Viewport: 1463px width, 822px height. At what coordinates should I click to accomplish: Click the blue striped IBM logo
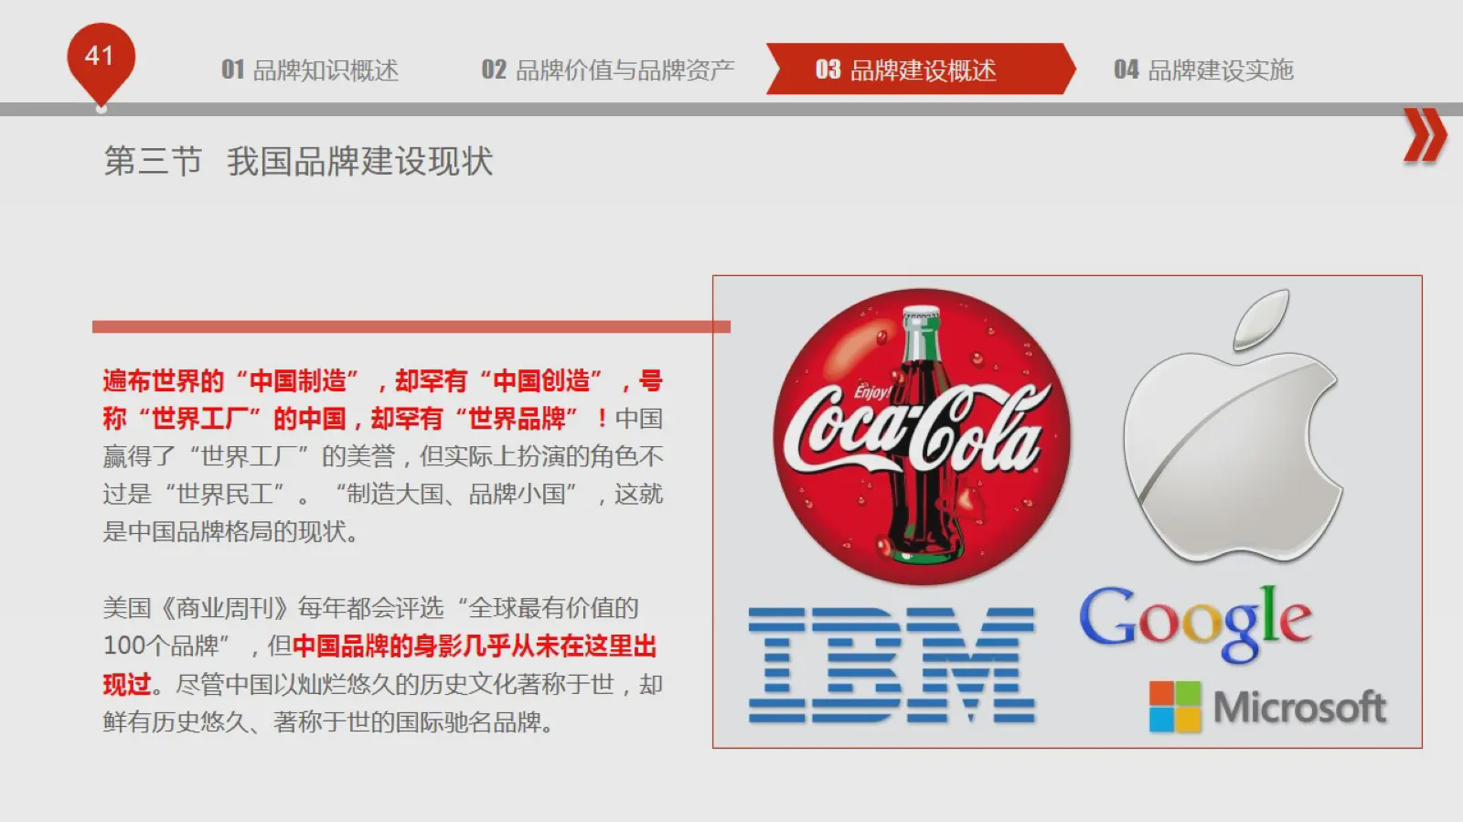click(892, 665)
